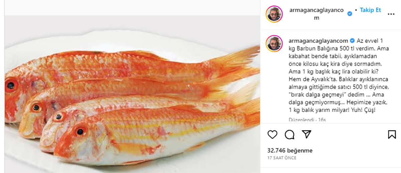
Task: Click the verified badge in the post header
Action: click(x=350, y=14)
